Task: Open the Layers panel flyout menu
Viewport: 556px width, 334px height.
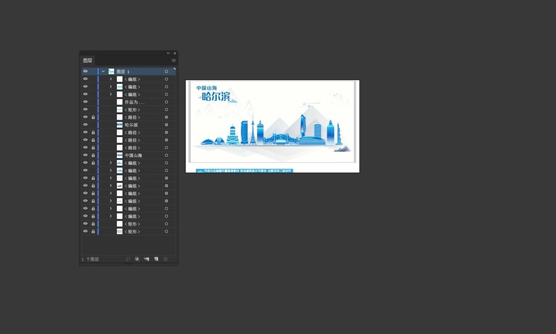Action: (174, 61)
